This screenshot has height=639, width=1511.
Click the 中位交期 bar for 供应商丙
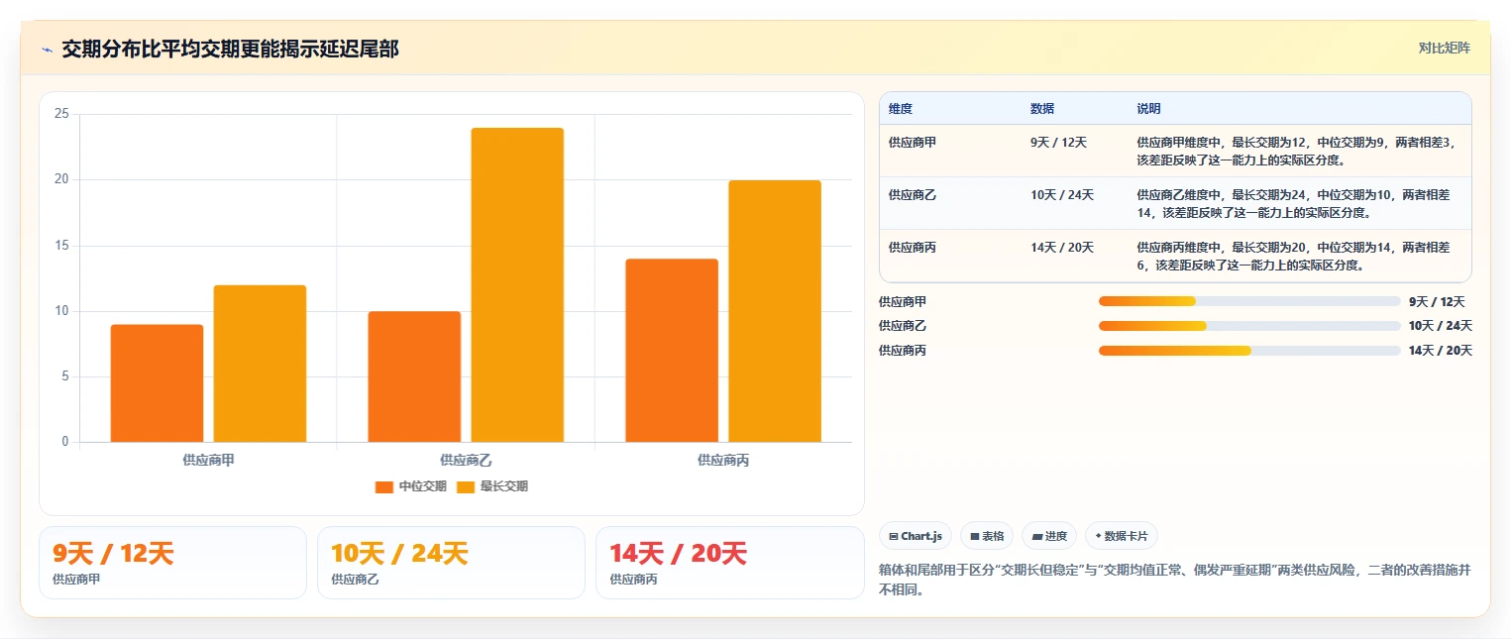672,351
